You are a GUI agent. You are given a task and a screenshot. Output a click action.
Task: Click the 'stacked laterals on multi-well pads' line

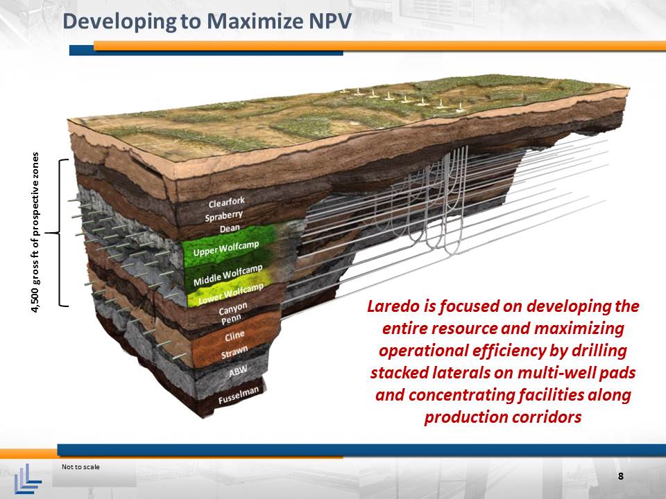coord(503,373)
